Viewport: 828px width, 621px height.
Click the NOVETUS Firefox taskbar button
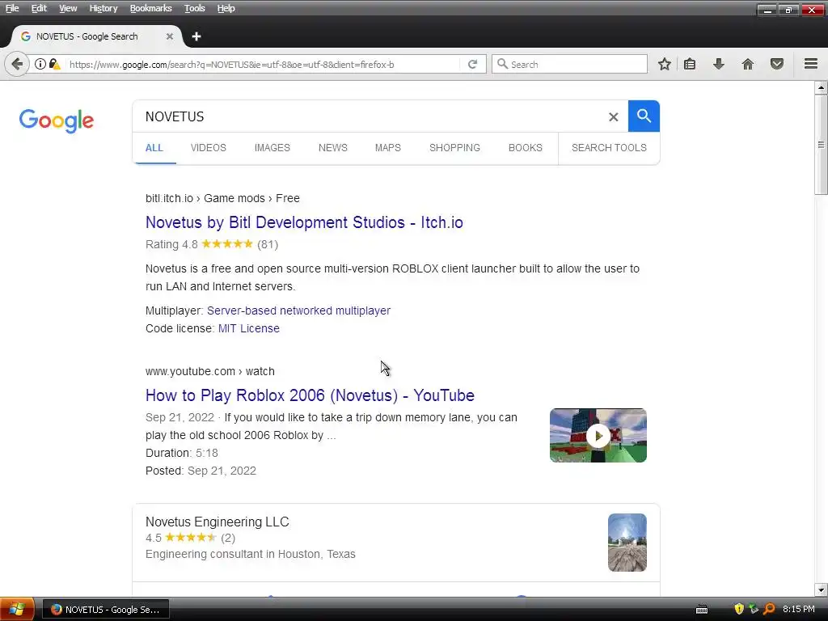(x=106, y=610)
